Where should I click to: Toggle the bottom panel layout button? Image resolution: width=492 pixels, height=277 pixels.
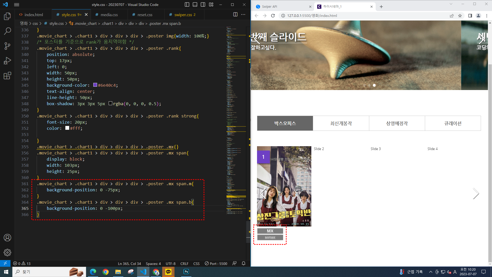pos(195,5)
